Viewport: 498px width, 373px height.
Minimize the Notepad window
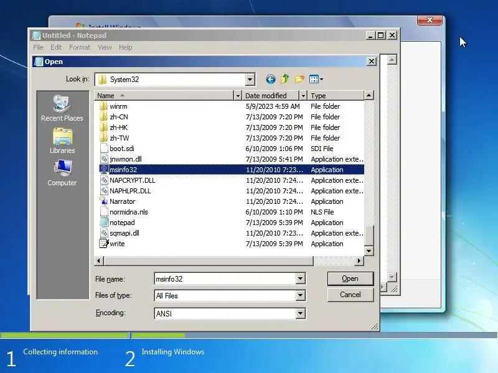(x=370, y=35)
